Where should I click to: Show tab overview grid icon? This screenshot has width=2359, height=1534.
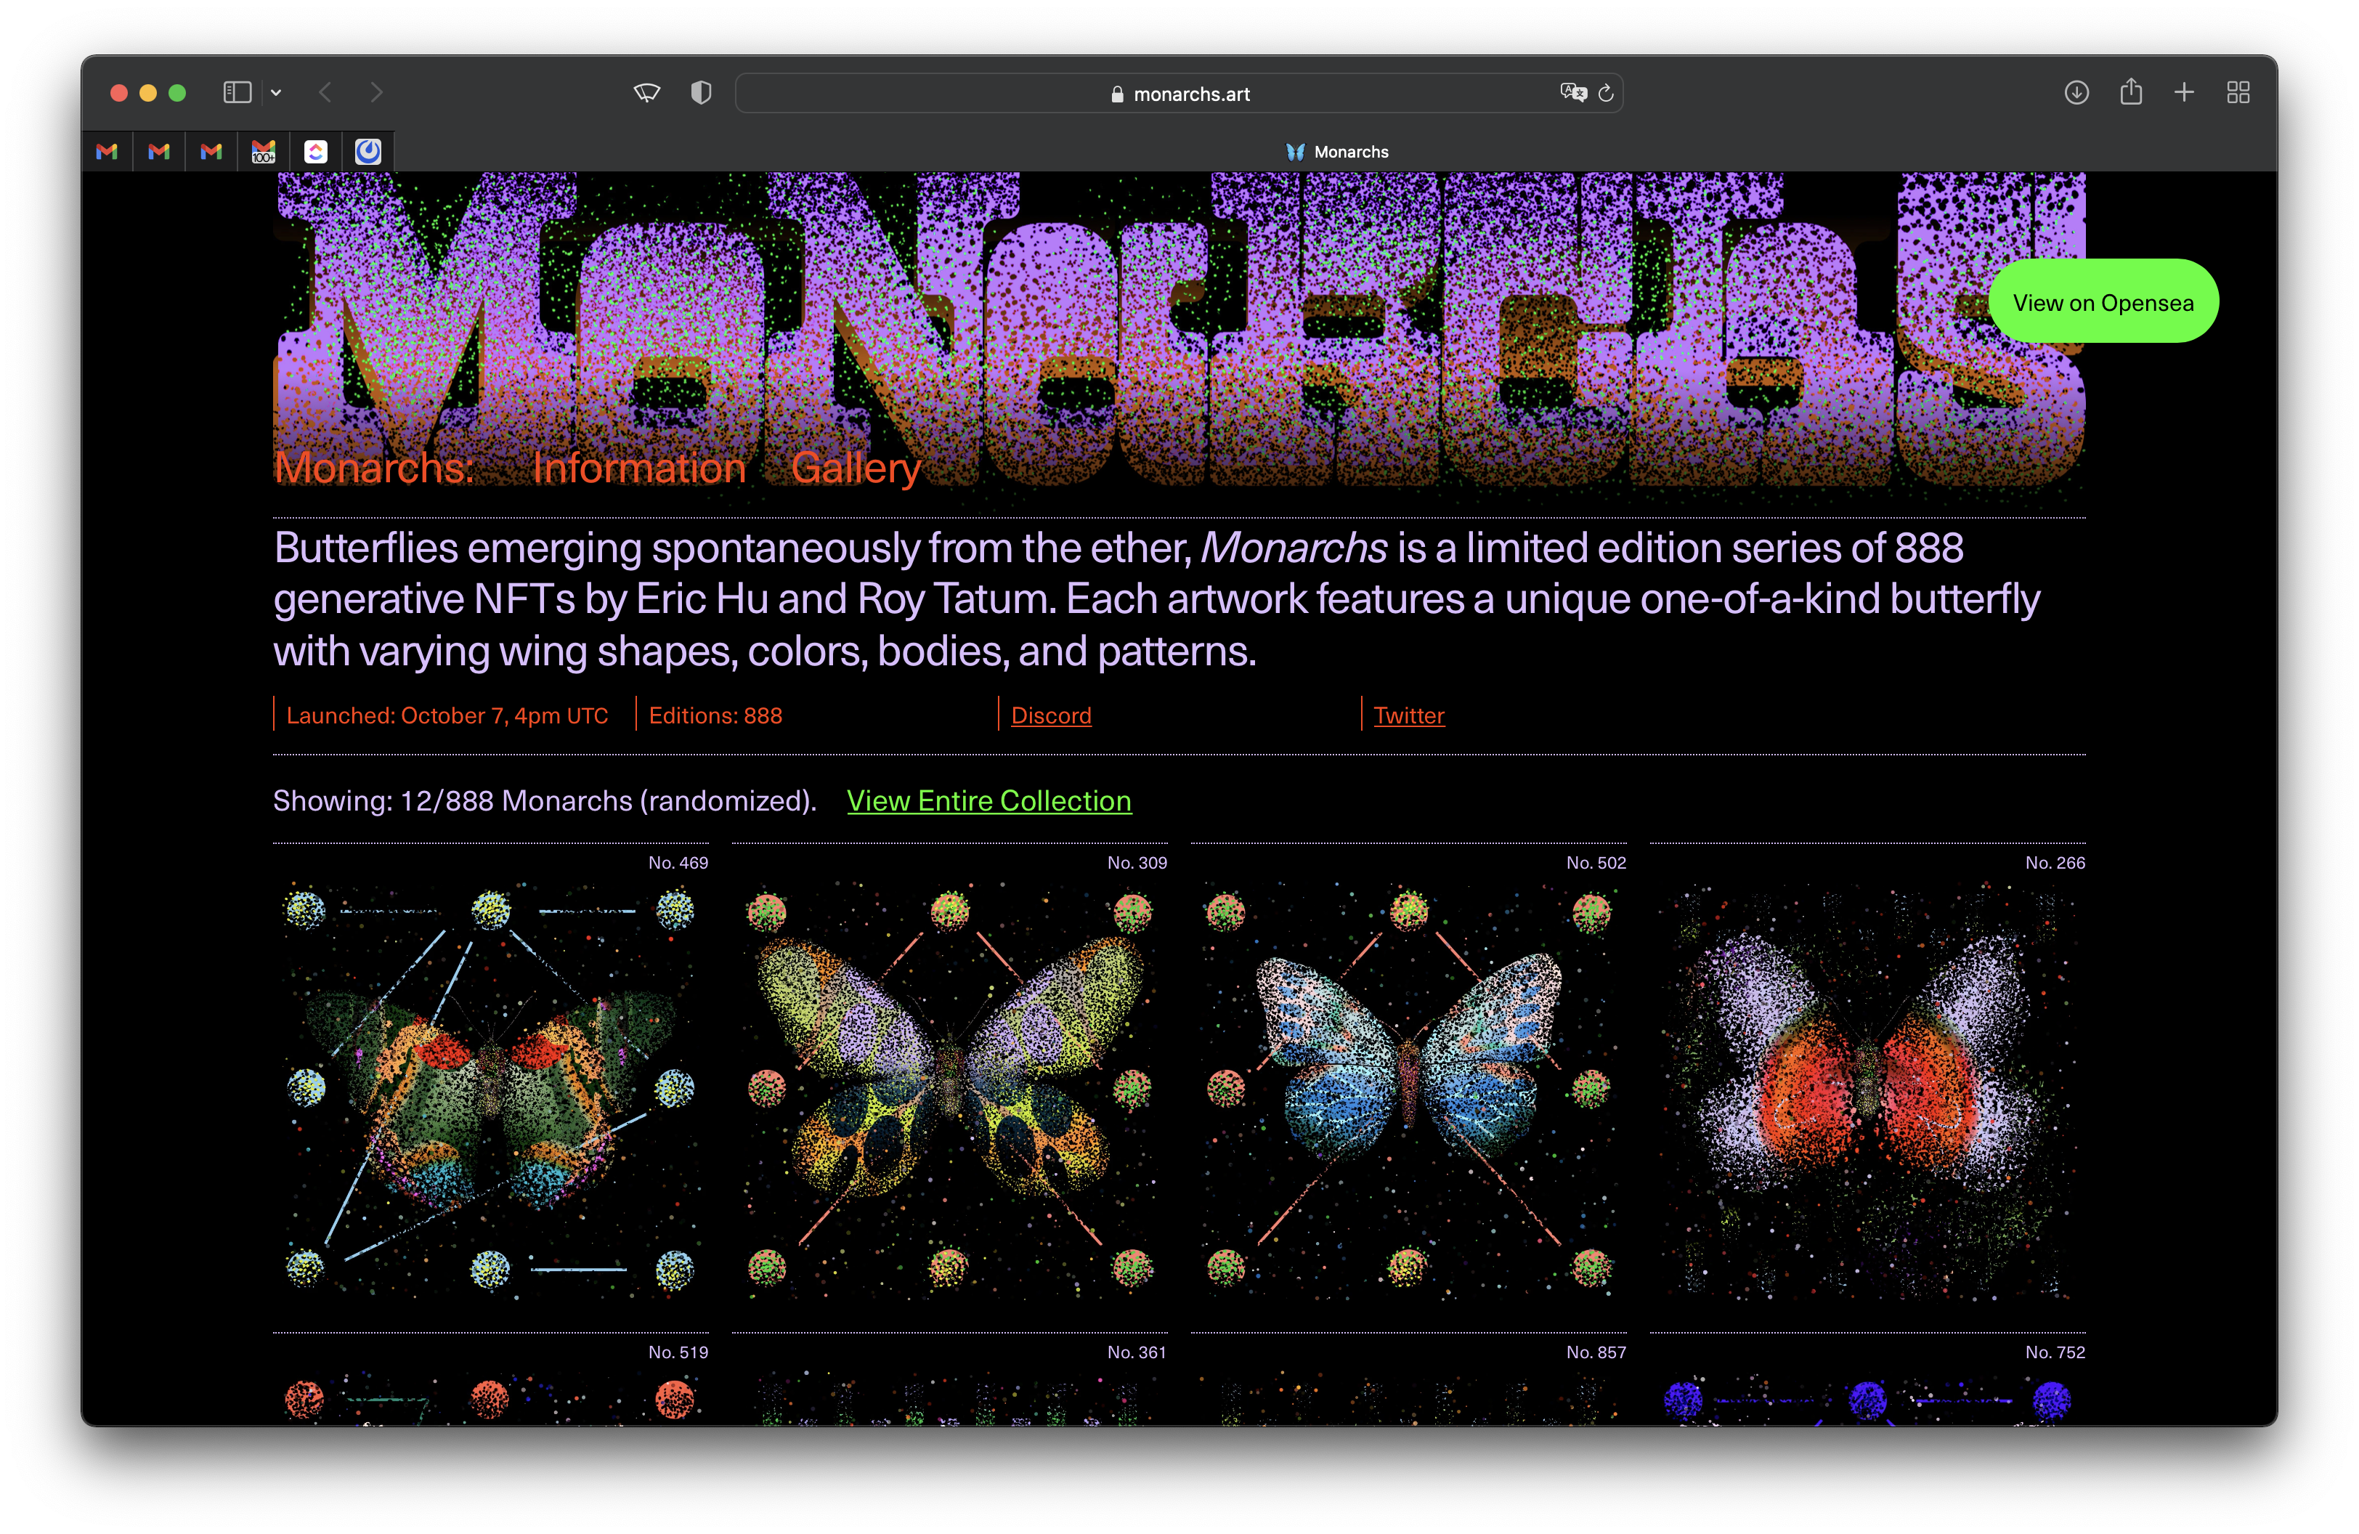tap(2238, 93)
